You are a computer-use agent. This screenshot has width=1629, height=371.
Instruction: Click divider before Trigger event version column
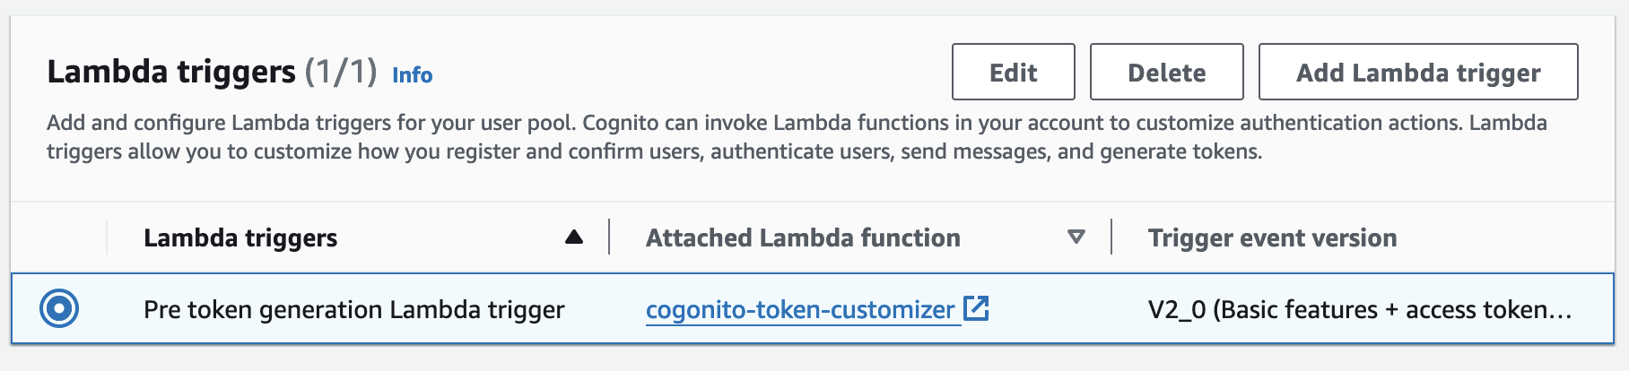click(x=1111, y=237)
